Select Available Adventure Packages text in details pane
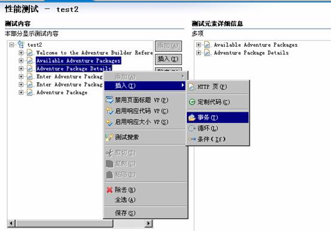 pyautogui.click(x=256, y=45)
